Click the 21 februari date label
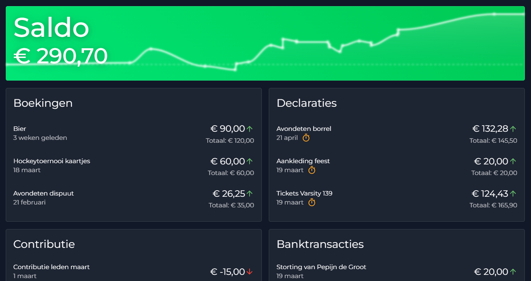 coord(29,202)
